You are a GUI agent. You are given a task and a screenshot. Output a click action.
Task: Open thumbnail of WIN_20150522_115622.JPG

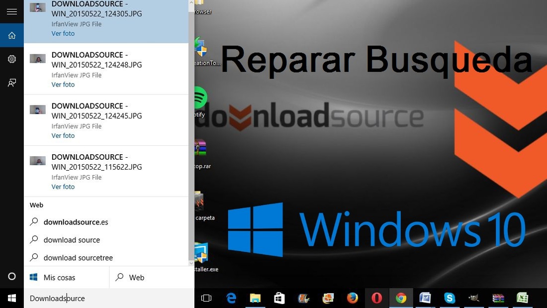point(38,161)
